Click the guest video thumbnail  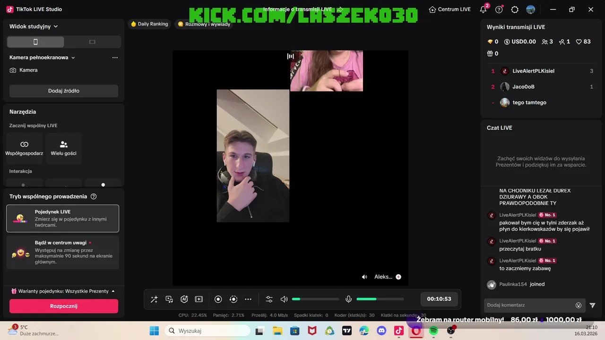327,71
